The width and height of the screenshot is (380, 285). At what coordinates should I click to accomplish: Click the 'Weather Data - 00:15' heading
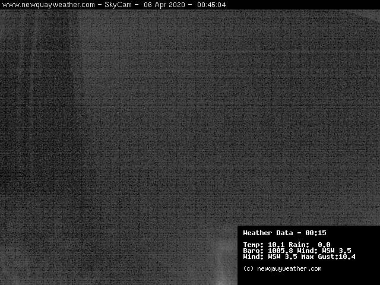[284, 233]
